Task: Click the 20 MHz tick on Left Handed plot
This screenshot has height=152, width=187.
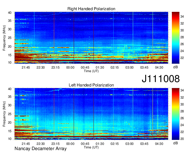Action: point(10,123)
